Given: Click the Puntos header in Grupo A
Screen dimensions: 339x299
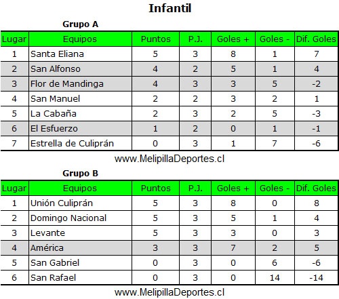Looking at the screenshot, I should (156, 39).
